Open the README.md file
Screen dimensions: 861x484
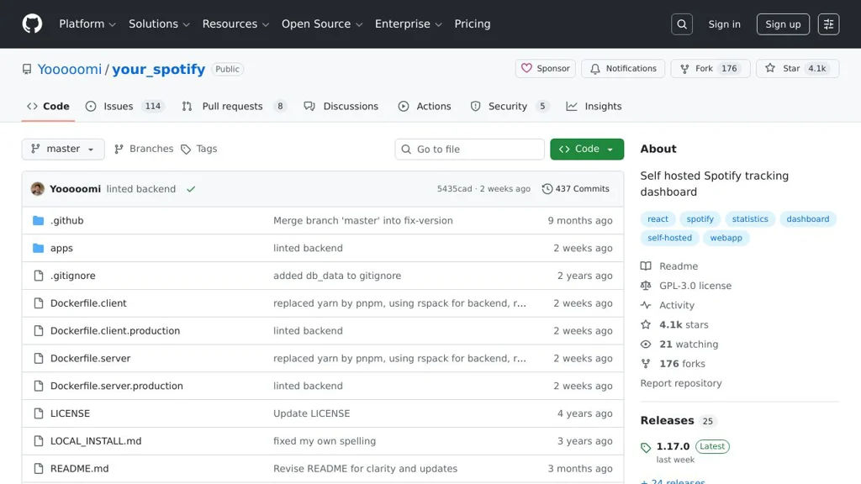(79, 469)
